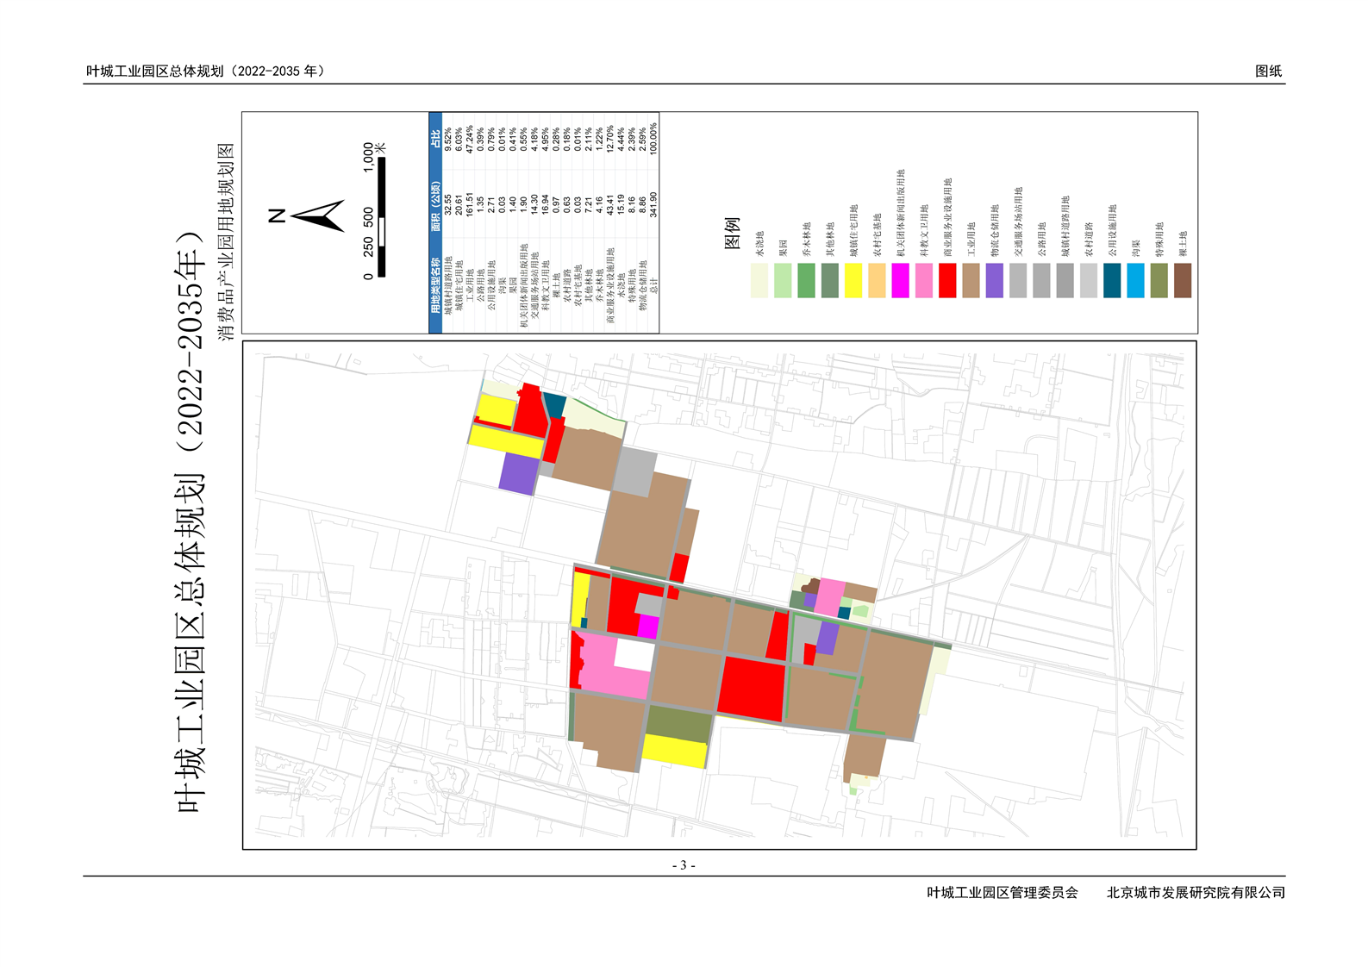
Task: Click the north arrow compass symbol
Action: coord(317,215)
